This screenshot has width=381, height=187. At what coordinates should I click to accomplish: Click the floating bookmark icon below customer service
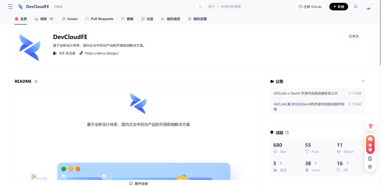tap(370, 159)
